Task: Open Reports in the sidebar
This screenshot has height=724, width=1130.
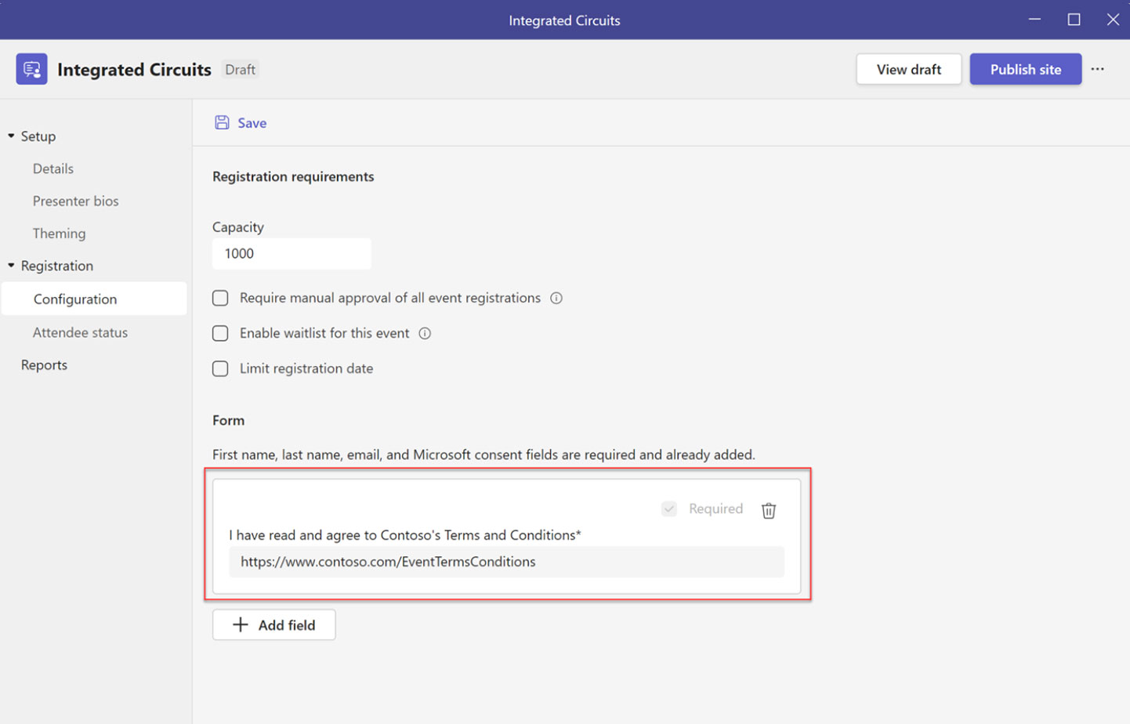Action: (44, 364)
